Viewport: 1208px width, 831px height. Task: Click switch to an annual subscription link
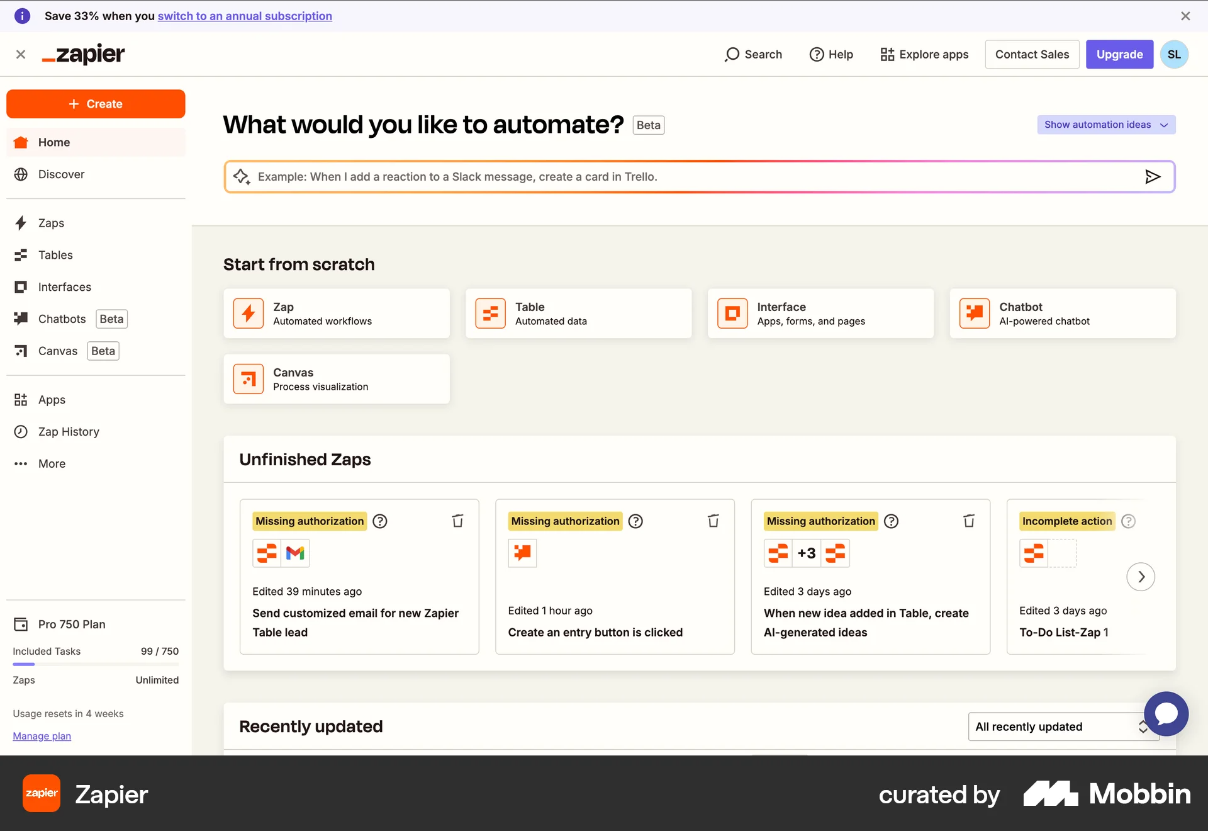245,16
